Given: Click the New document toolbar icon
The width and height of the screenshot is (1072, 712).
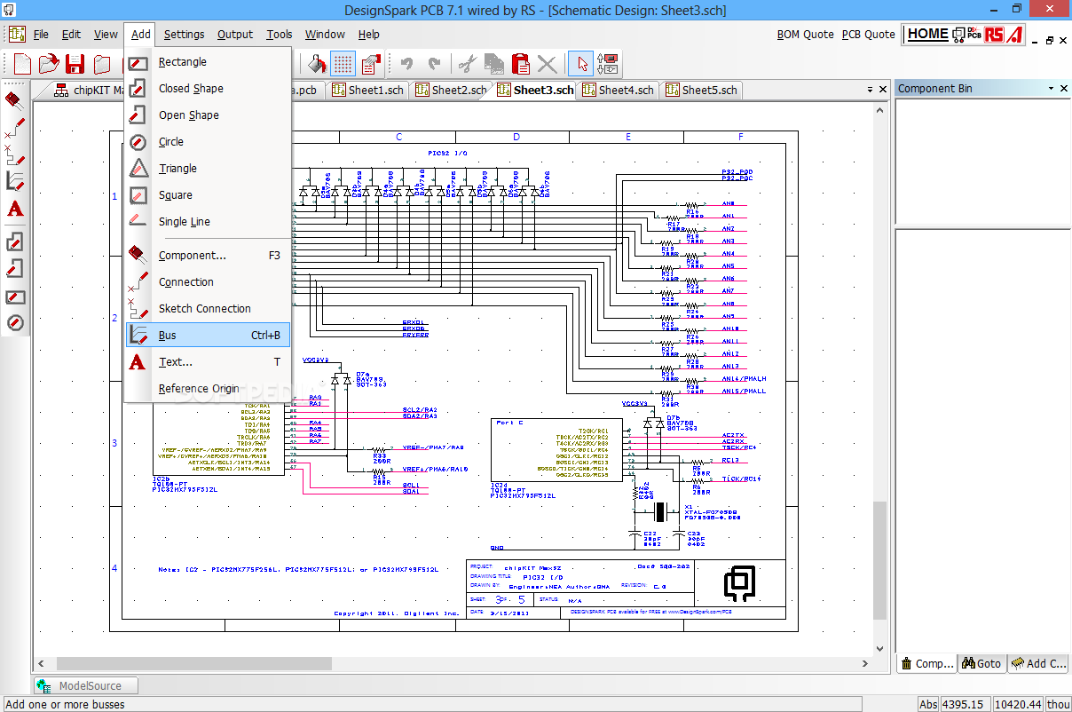Looking at the screenshot, I should click(22, 63).
